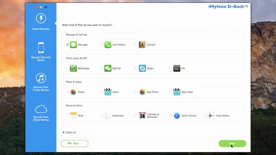Click the "Message" label text
Viewport: 276px width, 155px height.
83,45
